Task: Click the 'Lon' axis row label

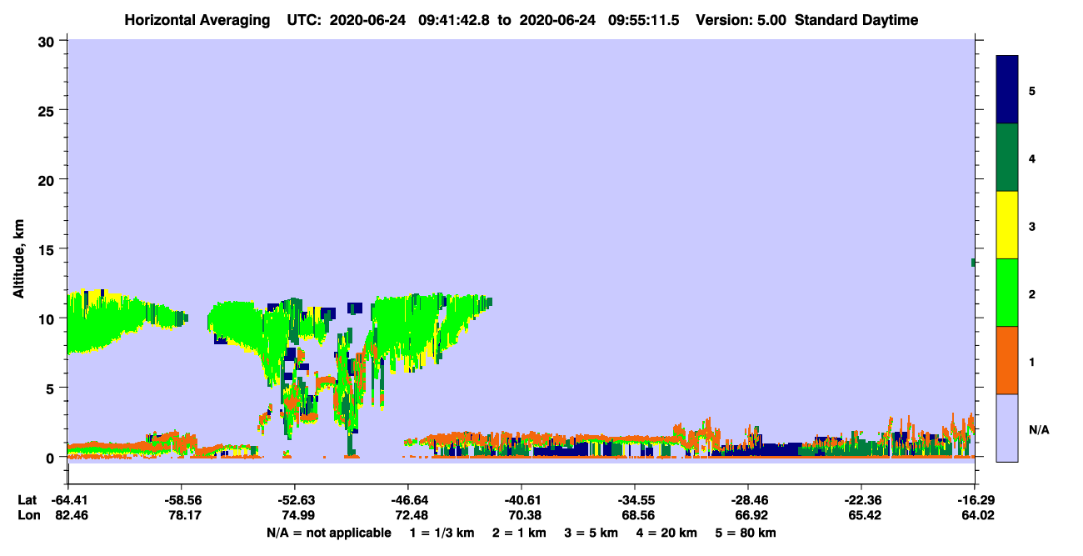Action: (27, 515)
